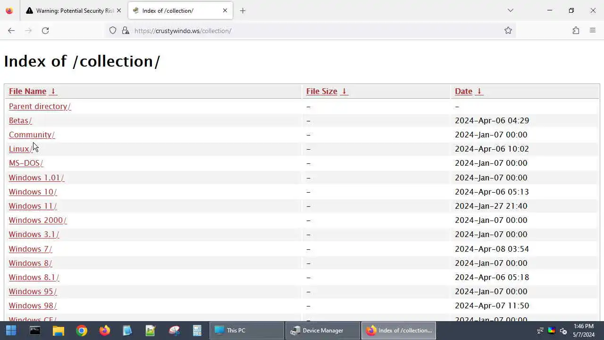Image resolution: width=604 pixels, height=340 pixels.
Task: Open the Windows 7 folder
Action: pos(30,249)
